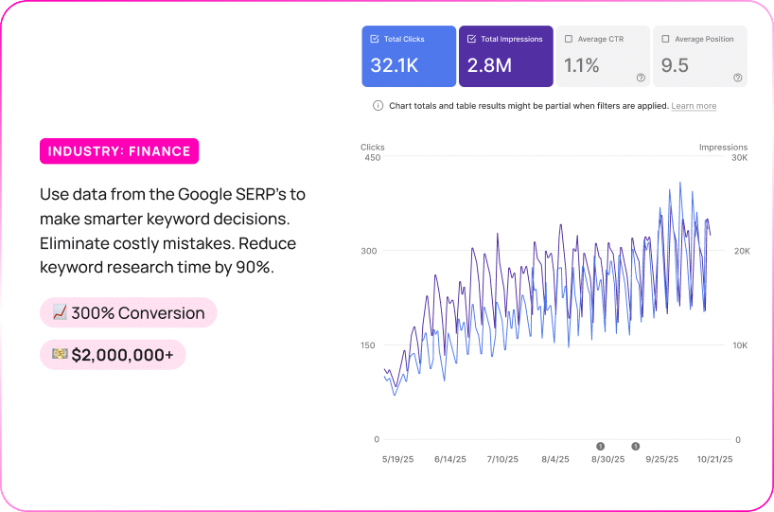774x512 pixels.
Task: Click the 2.8M total impressions value
Action: (490, 65)
